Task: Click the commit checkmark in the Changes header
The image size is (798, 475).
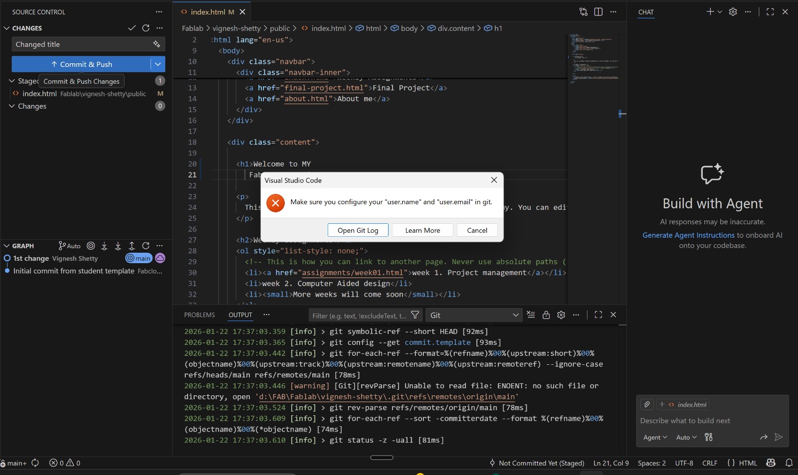Action: 132,28
